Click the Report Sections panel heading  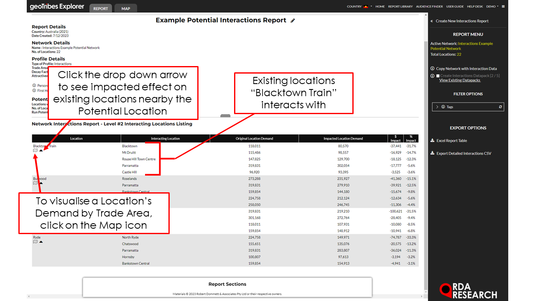point(227,284)
